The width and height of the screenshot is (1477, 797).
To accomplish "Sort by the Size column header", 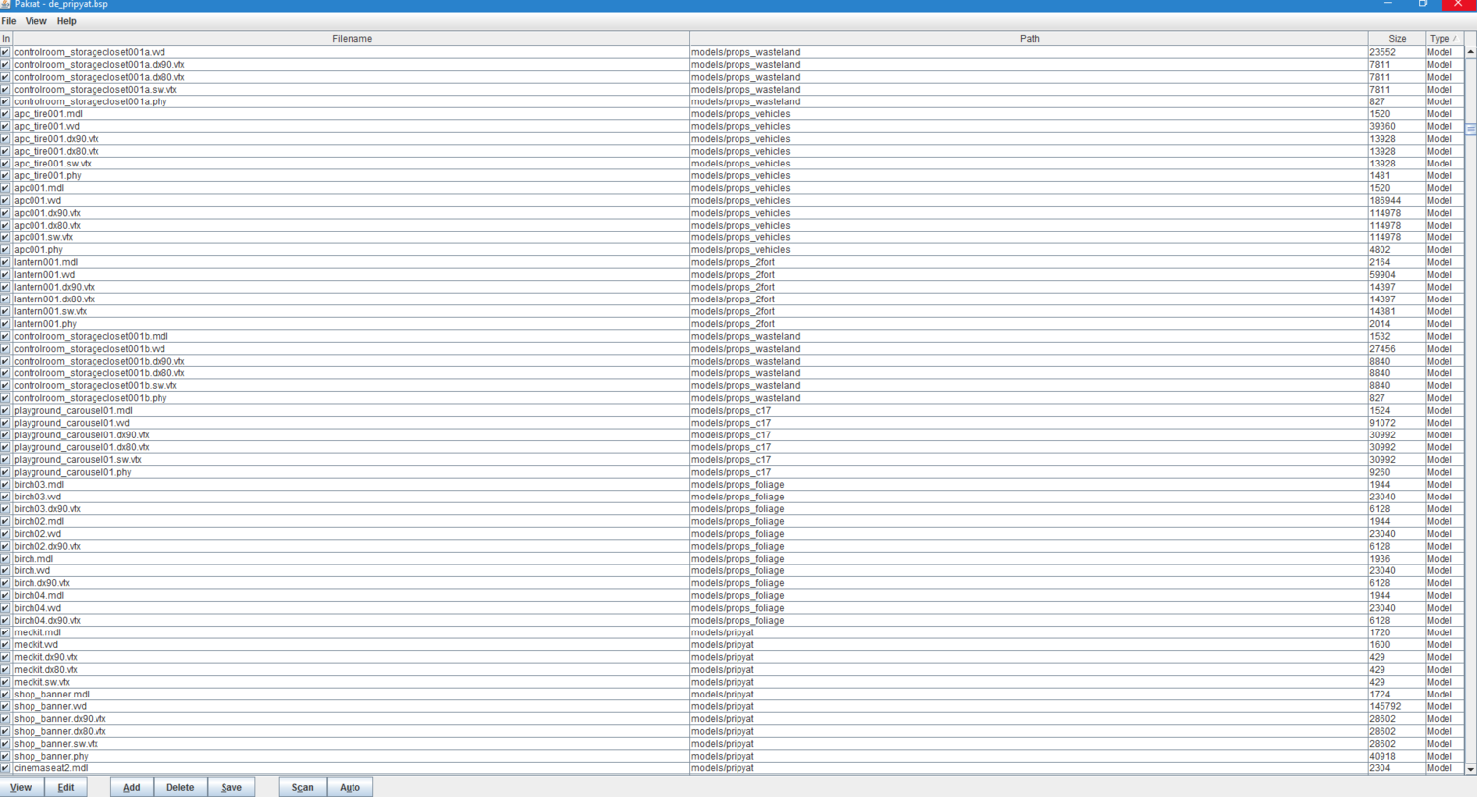I will coord(1397,39).
